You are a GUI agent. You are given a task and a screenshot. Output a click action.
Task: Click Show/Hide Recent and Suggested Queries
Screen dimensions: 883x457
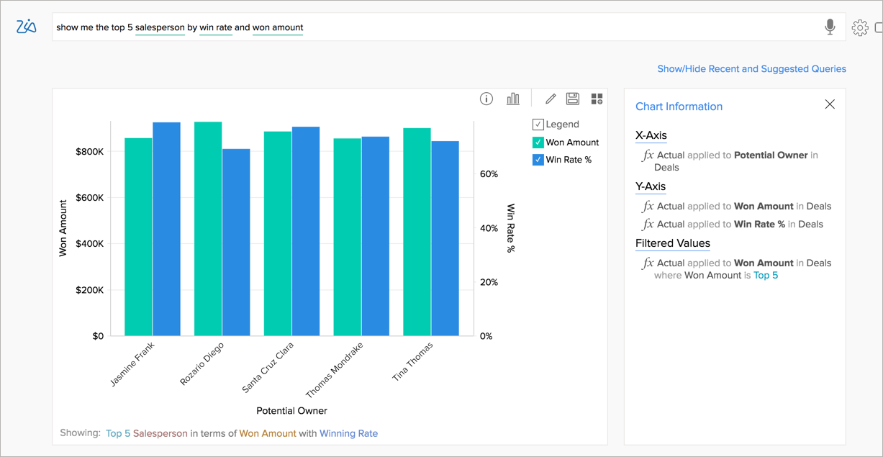[751, 68]
